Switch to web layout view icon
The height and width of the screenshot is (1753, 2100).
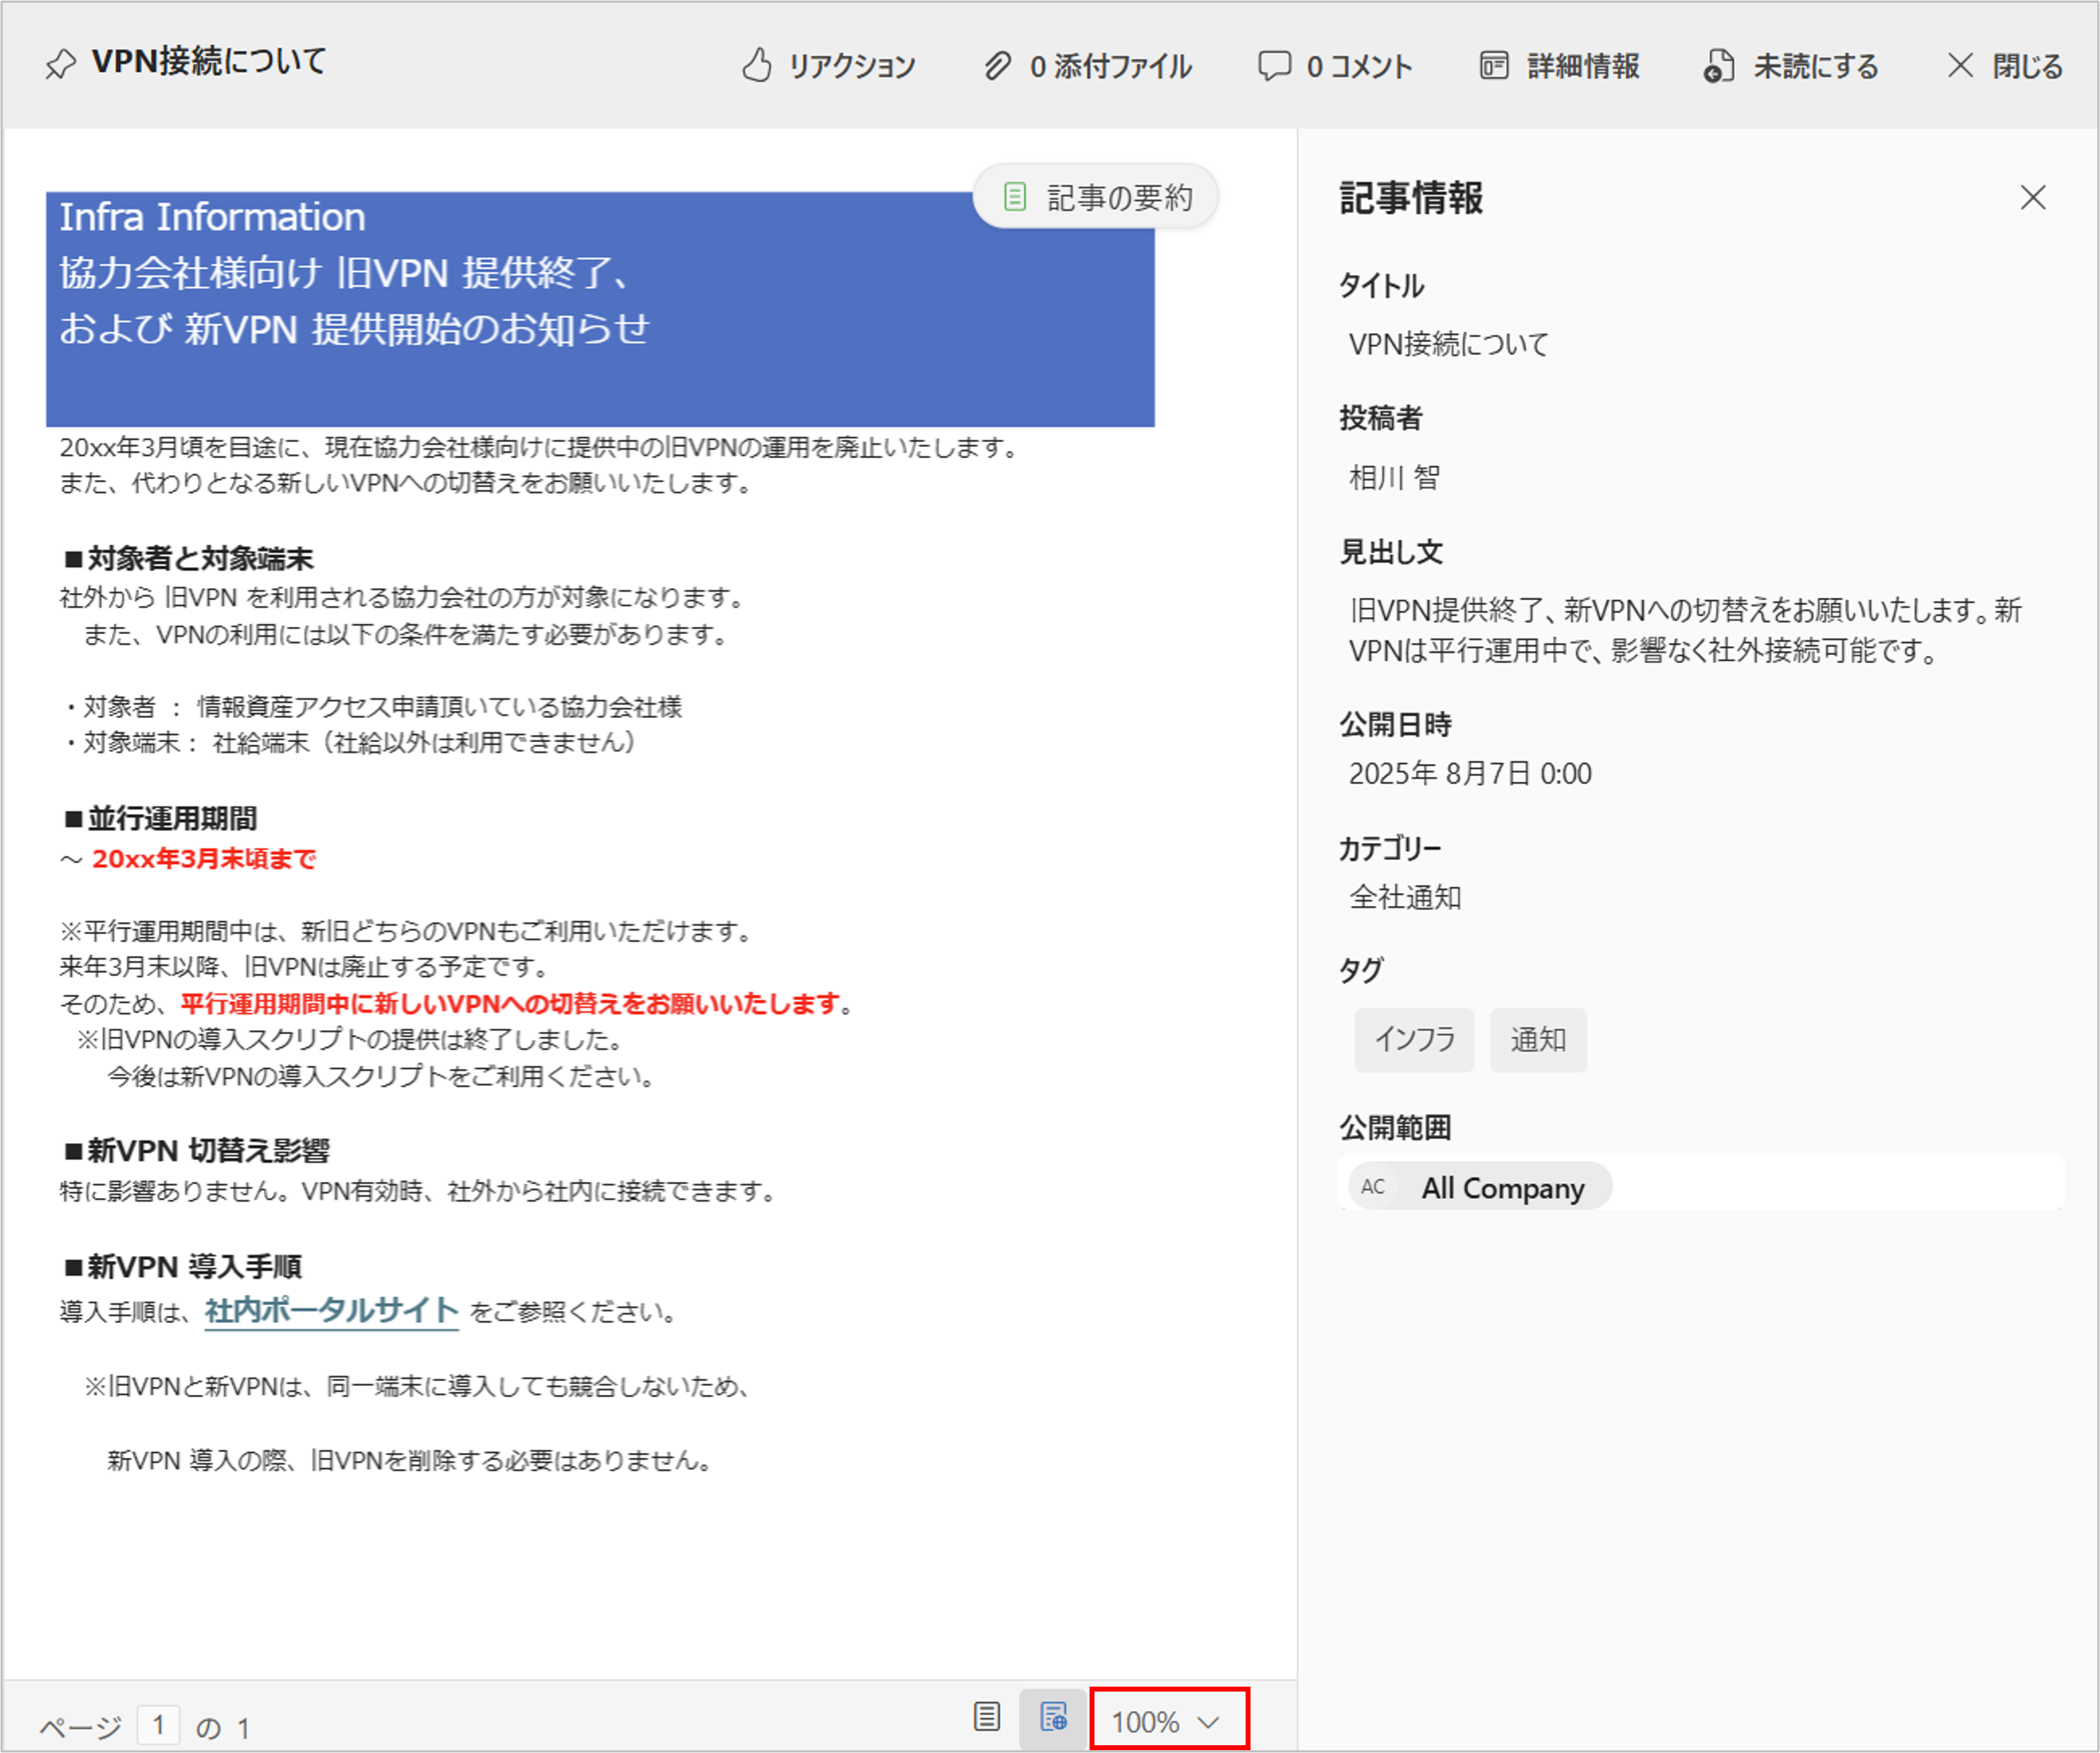pyautogui.click(x=1053, y=1717)
